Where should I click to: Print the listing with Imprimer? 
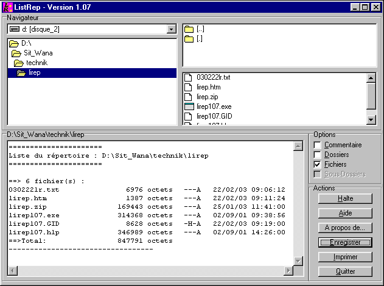pos(345,257)
